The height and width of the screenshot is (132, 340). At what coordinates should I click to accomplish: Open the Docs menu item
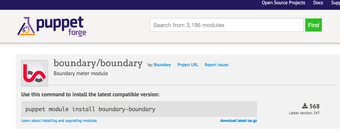(318, 3)
